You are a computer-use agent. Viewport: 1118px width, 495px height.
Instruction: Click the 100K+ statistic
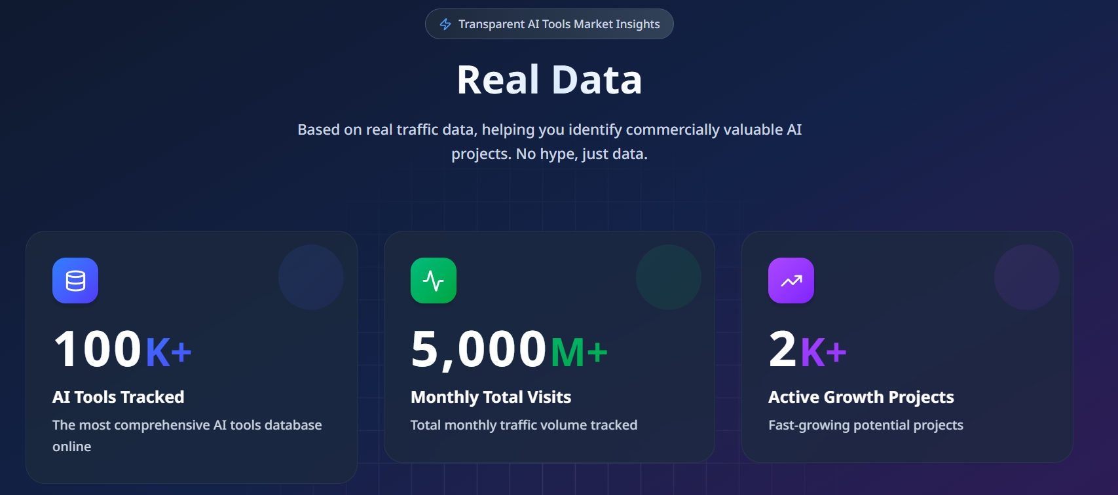122,349
